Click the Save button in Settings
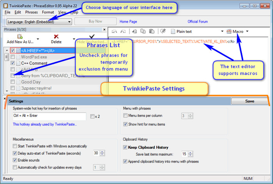The height and width of the screenshot is (184, 273). pos(250,101)
